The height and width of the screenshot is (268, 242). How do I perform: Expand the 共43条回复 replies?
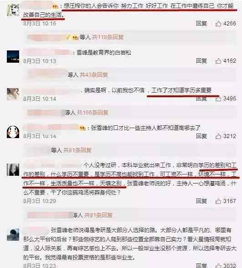click(x=93, y=74)
